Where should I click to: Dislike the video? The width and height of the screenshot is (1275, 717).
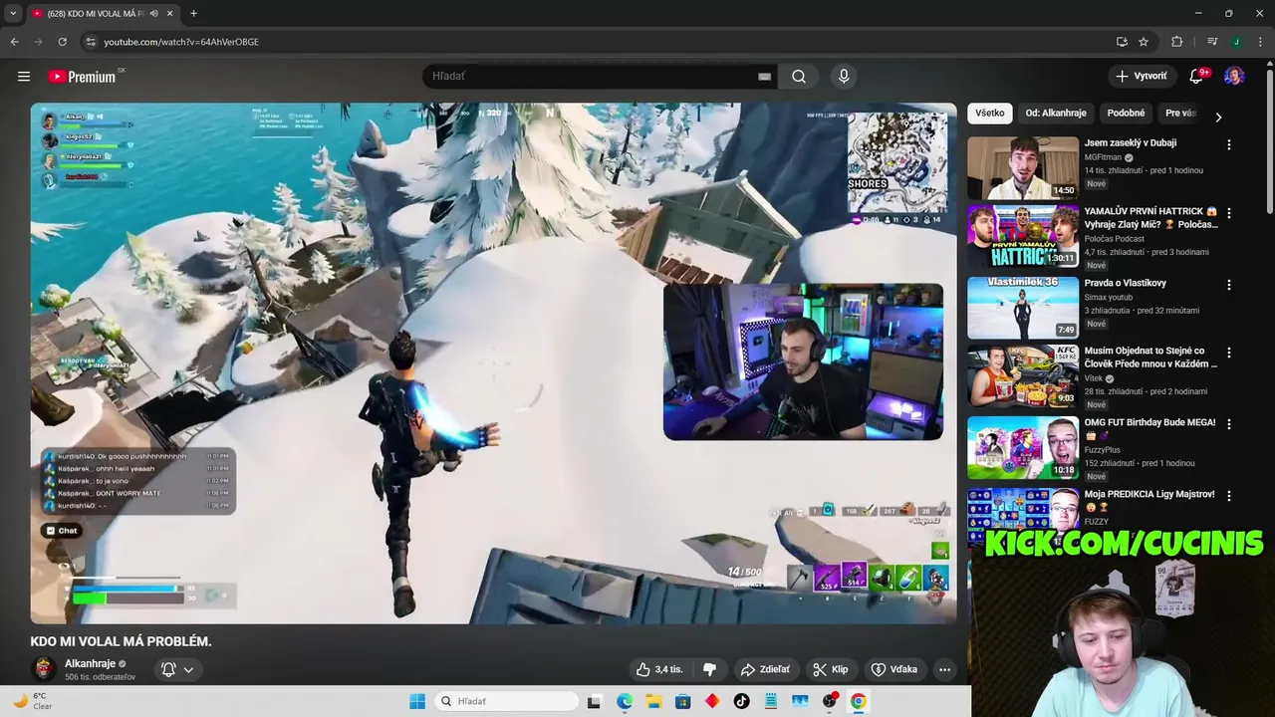(x=710, y=669)
